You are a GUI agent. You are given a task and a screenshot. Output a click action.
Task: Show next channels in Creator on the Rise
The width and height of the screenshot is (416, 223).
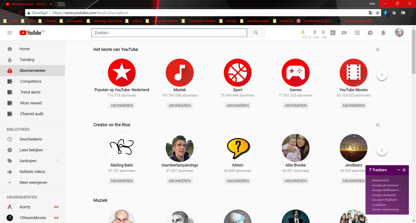(x=382, y=150)
